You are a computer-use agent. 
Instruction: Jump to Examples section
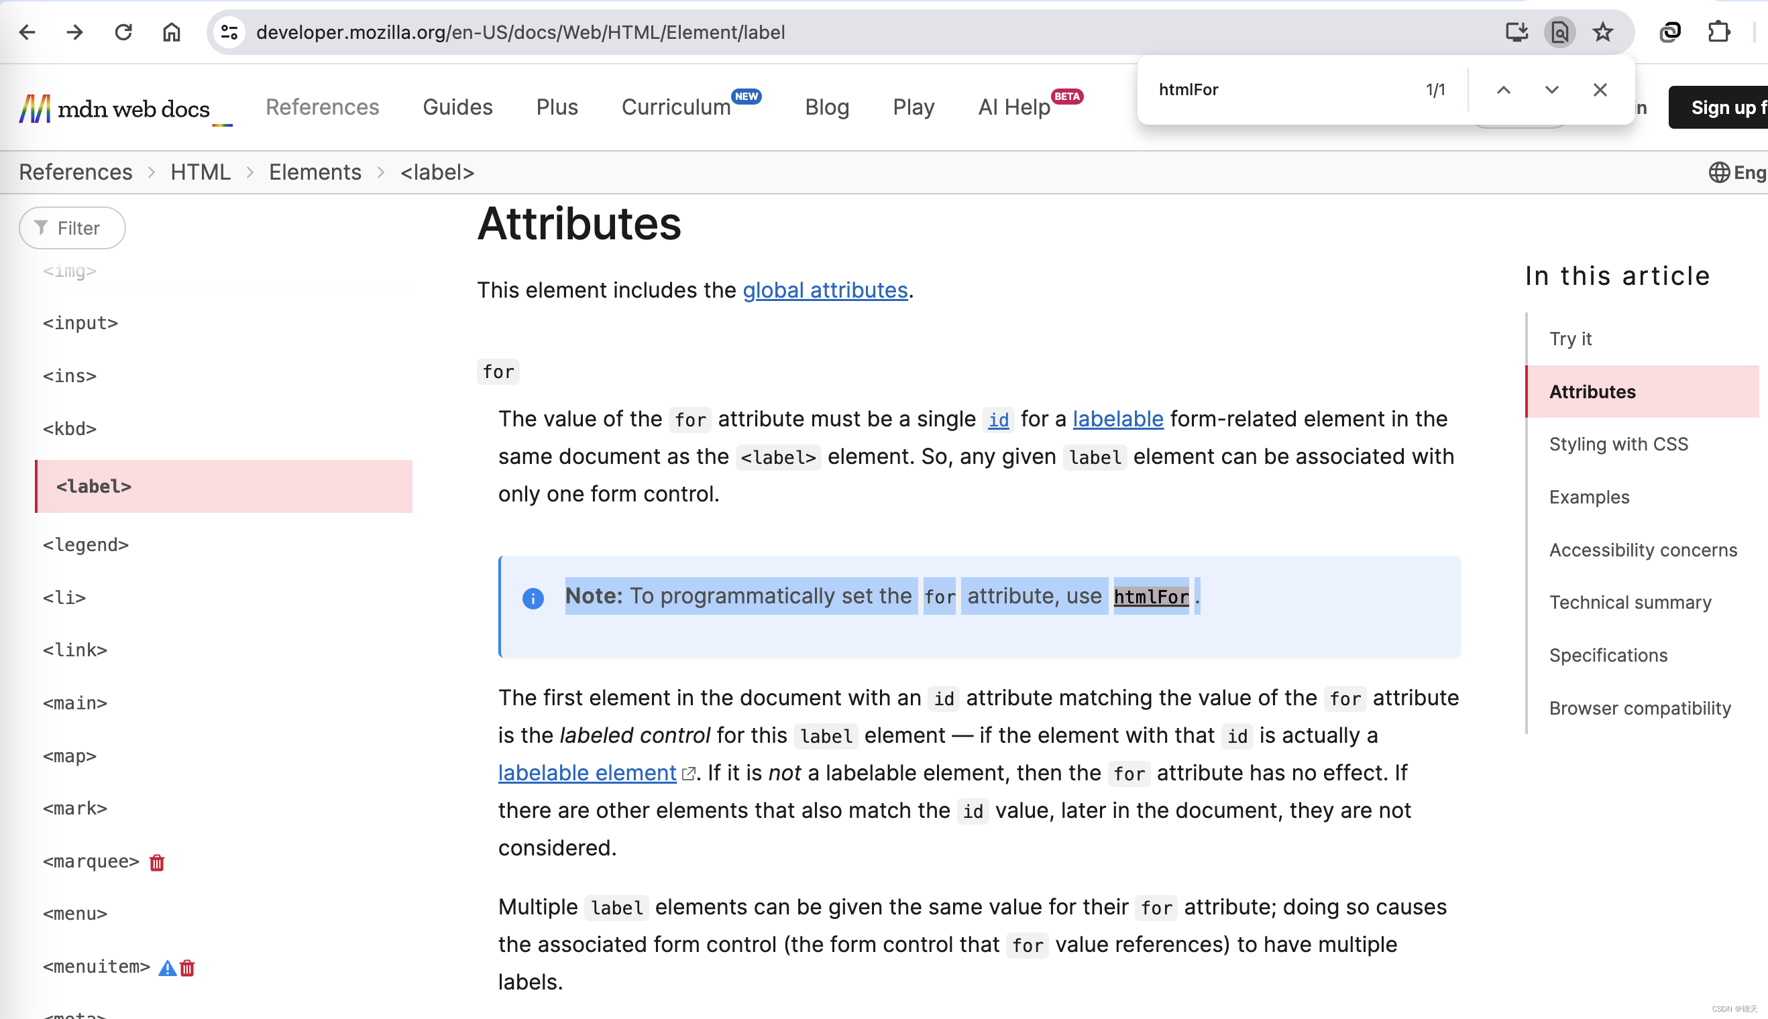point(1589,497)
